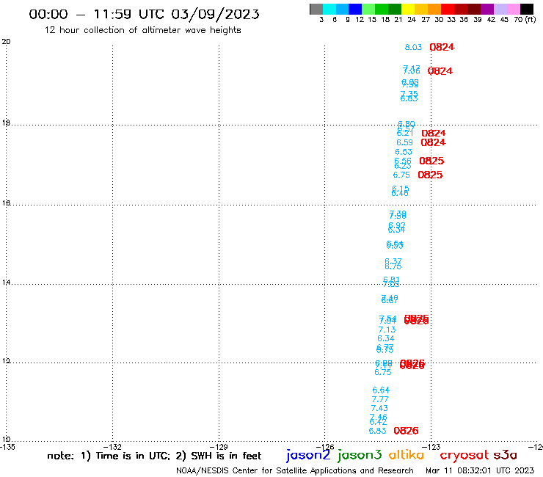Image resolution: width=543 pixels, height=477 pixels.
Task: Select the 'Mar 11 08:32:01 UTC 2023' timestamp
Action: tap(480, 470)
